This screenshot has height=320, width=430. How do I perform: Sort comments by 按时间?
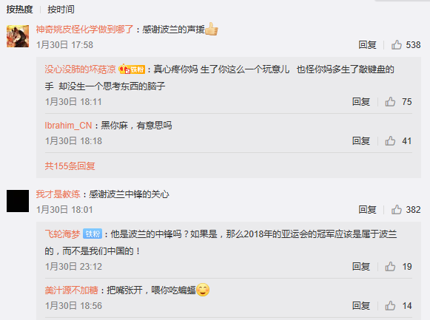coord(61,10)
